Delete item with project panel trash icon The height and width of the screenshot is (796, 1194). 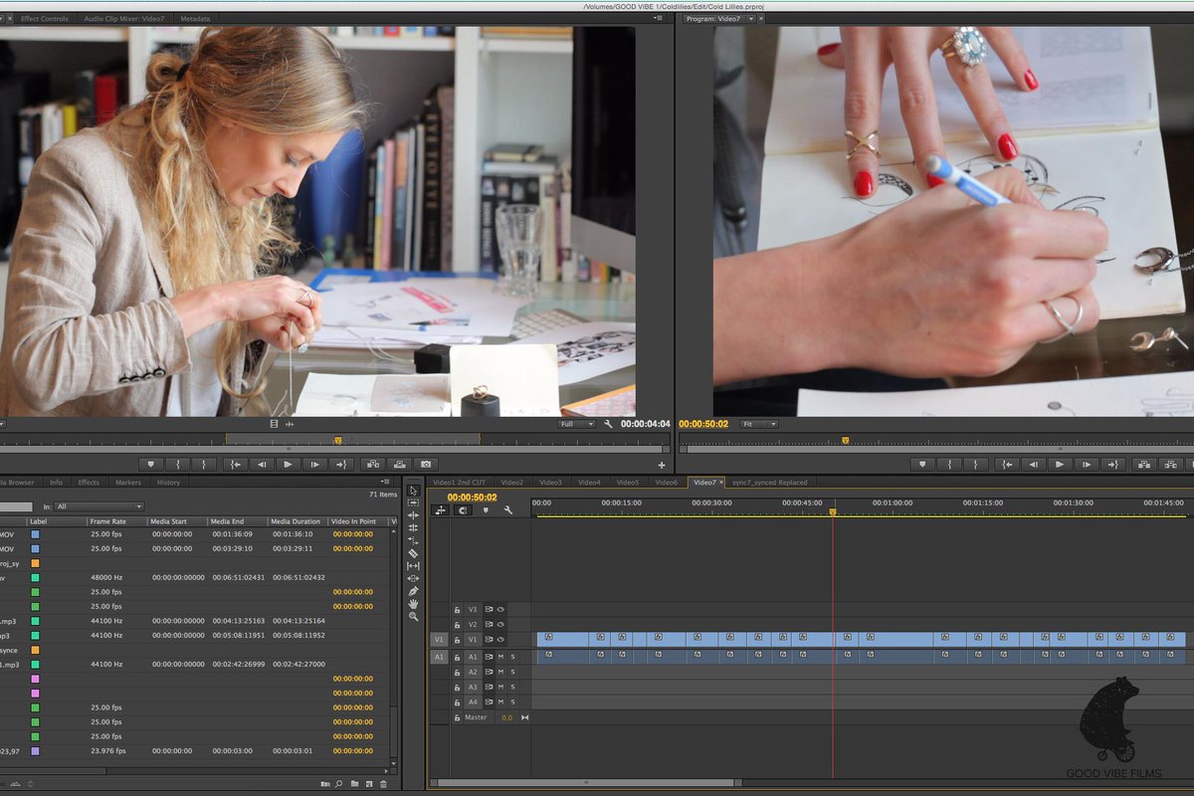384,784
